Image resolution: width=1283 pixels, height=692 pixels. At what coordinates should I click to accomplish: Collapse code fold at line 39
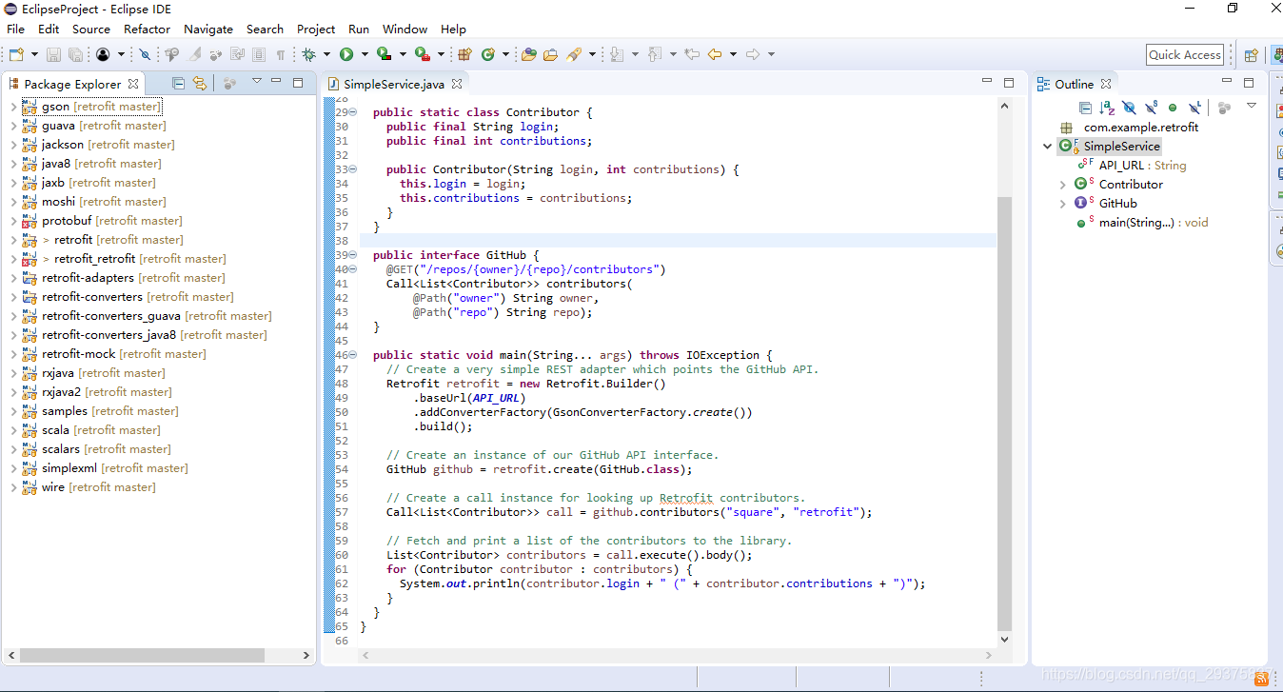click(x=353, y=255)
